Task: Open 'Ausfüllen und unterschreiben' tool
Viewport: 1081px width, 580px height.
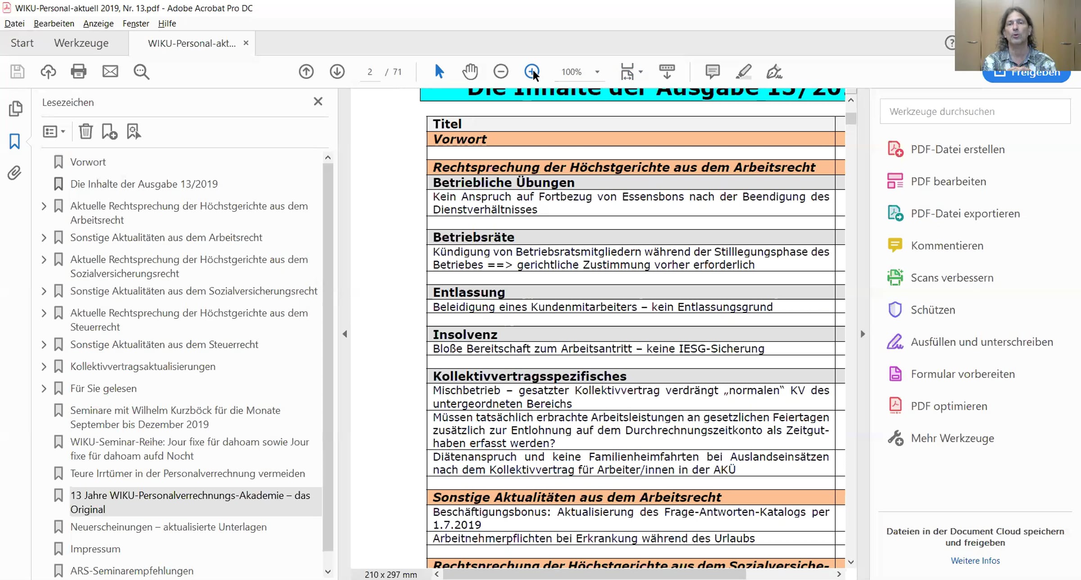Action: pyautogui.click(x=970, y=342)
